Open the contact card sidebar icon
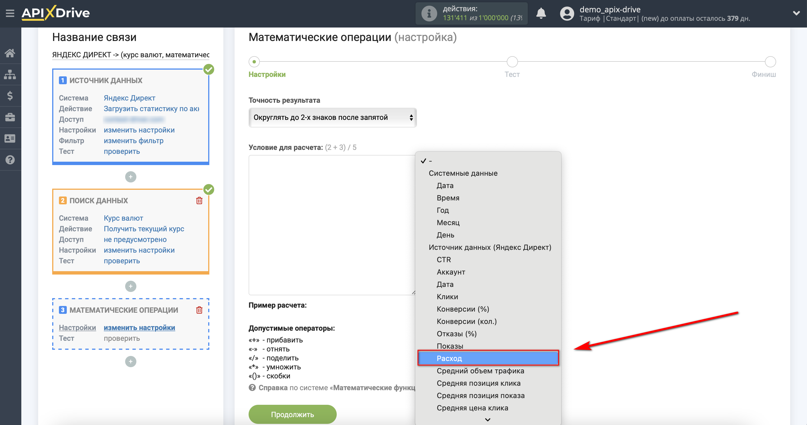The width and height of the screenshot is (807, 425). (x=10, y=138)
